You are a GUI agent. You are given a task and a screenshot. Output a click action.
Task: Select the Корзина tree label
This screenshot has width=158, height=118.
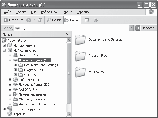19,114
